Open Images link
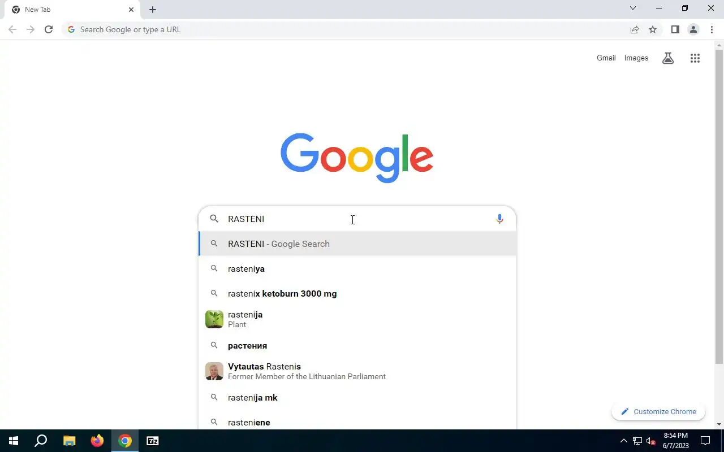The height and width of the screenshot is (452, 724). click(636, 58)
